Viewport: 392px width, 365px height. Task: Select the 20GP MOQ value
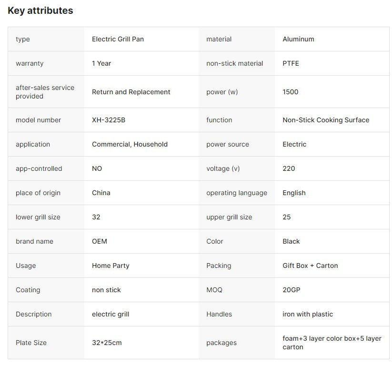pyautogui.click(x=291, y=290)
